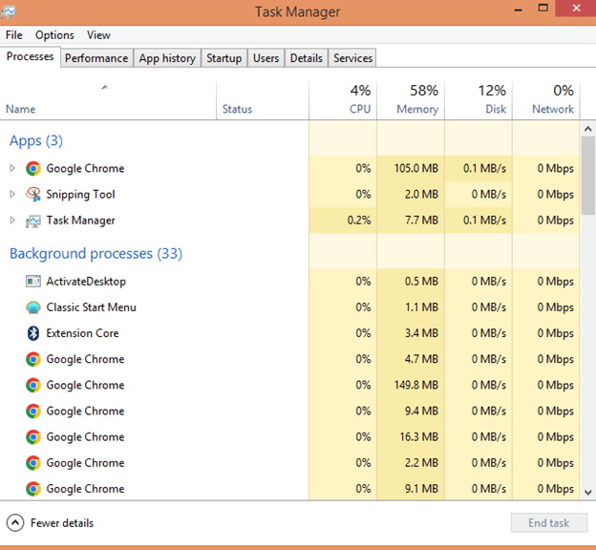Click the scrollbar down arrow
Viewport: 596px width, 550px height.
[588, 492]
